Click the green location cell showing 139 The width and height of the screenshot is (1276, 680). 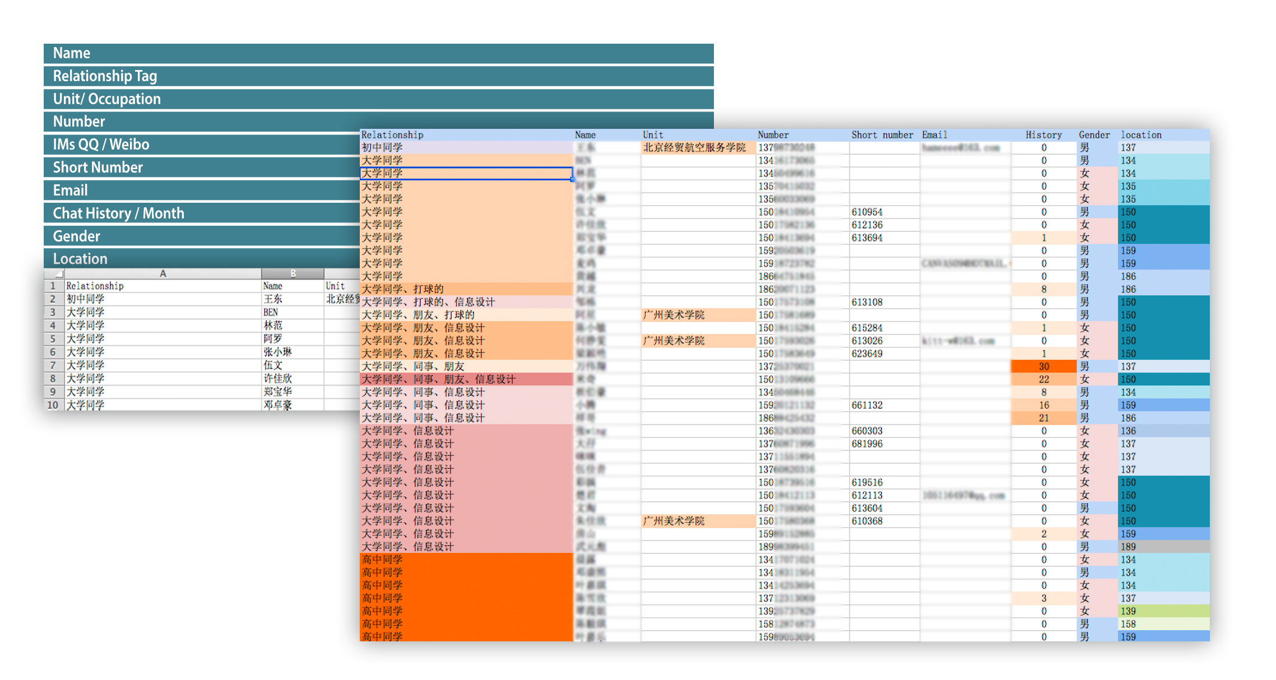tap(1163, 612)
